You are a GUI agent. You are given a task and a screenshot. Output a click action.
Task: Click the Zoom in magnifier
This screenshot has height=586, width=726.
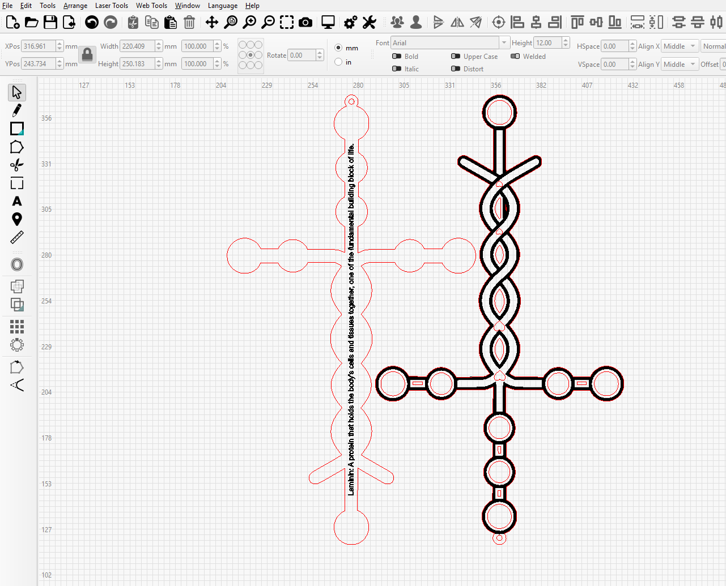pyautogui.click(x=249, y=22)
